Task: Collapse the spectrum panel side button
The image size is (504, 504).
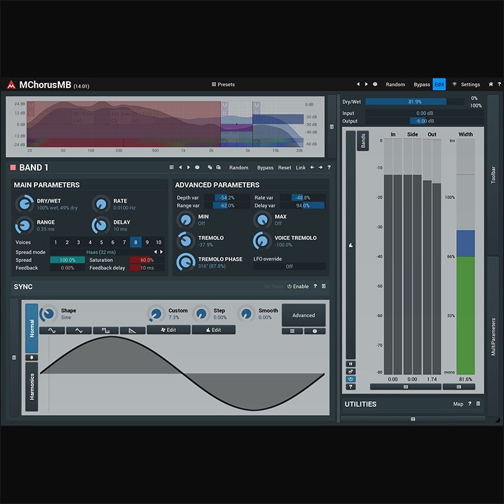Action: 332,127
